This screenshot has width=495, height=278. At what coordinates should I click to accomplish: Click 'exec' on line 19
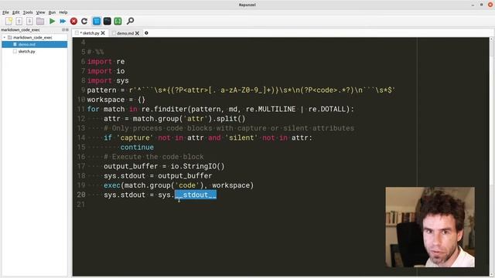pos(112,185)
